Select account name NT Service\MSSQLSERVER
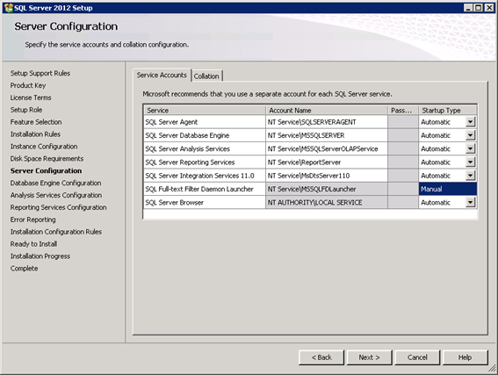 (327, 135)
